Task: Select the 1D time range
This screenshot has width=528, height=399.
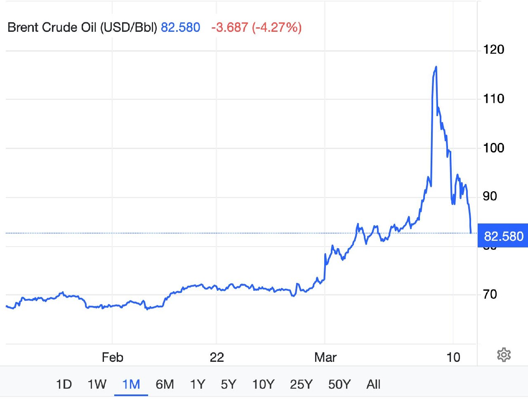Action: click(x=64, y=385)
